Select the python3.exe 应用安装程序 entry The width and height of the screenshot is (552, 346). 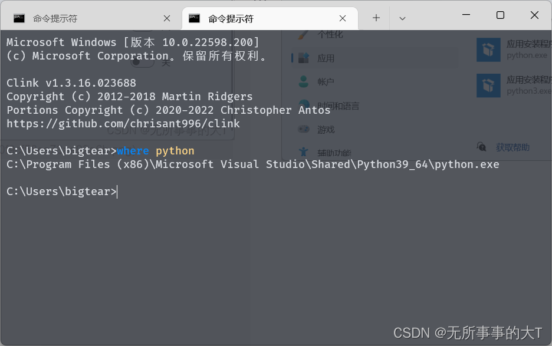click(x=514, y=85)
